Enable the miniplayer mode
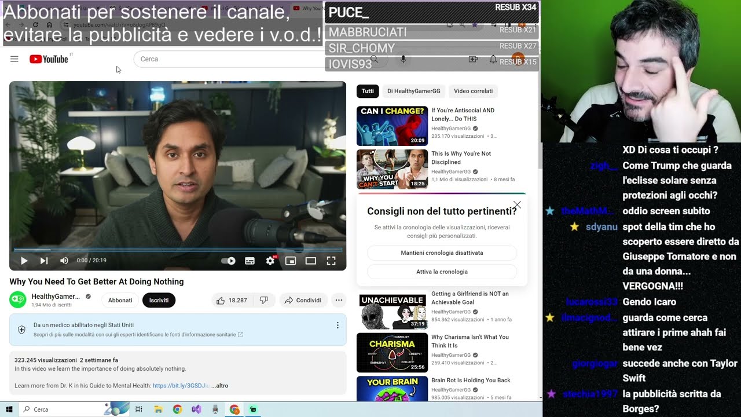741x417 pixels. pos(291,261)
